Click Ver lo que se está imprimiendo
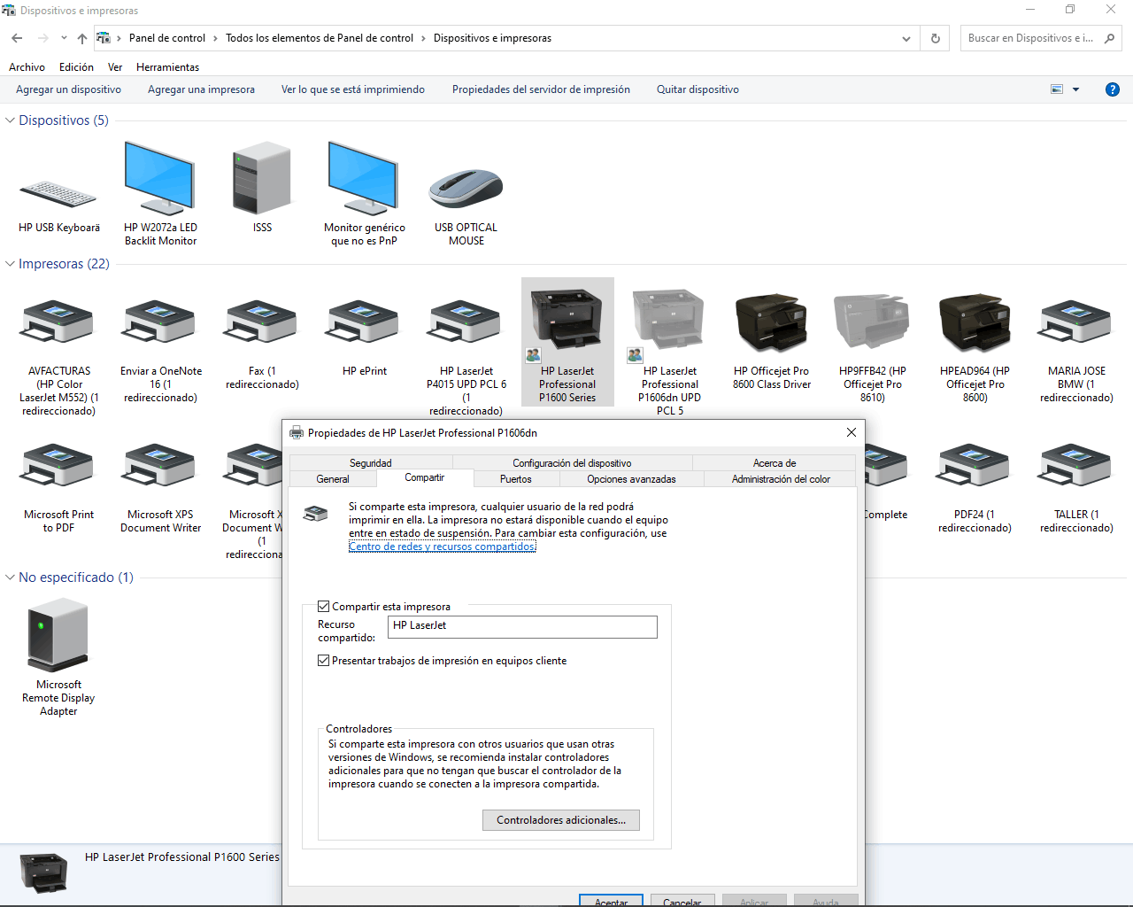 (353, 89)
